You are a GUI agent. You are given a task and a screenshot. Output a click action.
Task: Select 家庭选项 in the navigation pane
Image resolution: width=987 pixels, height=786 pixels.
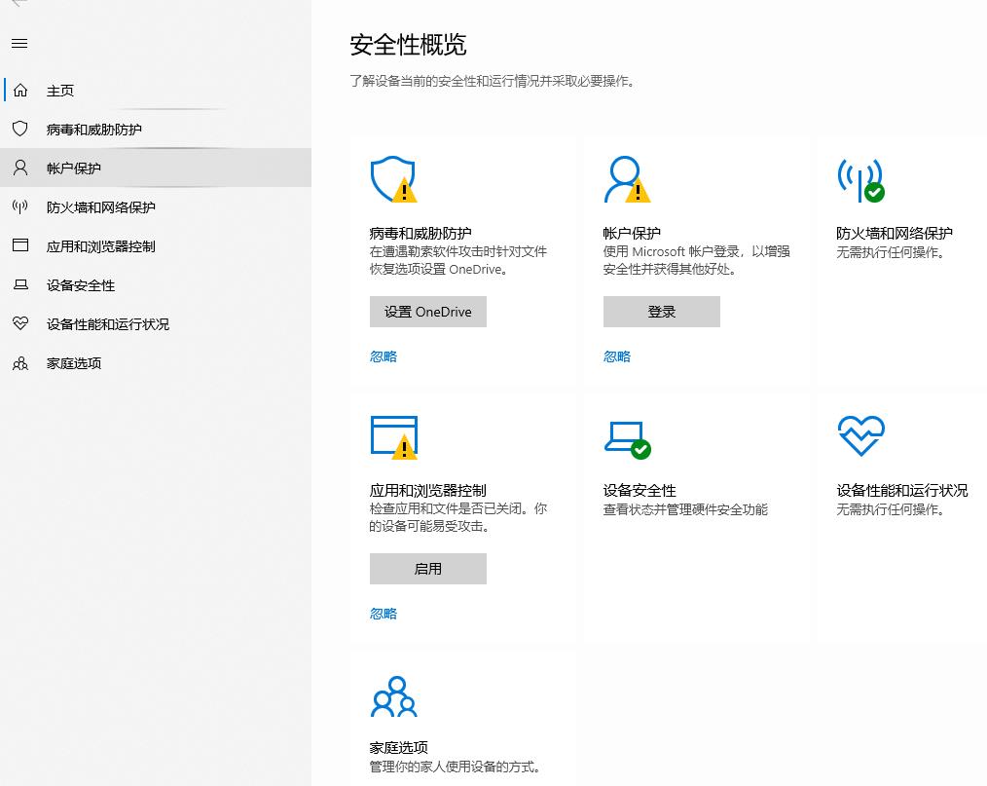pos(72,362)
